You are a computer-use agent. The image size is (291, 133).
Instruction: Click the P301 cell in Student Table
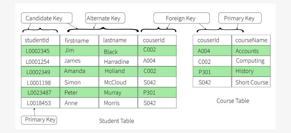(157, 92)
